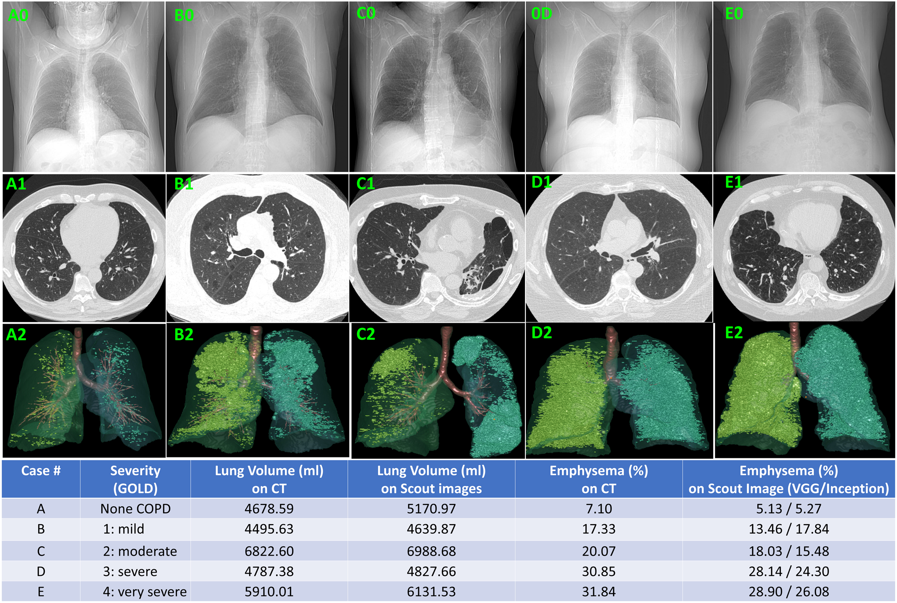897x603 pixels.
Task: Select the '1: mild' severity cell
Action: click(135, 529)
